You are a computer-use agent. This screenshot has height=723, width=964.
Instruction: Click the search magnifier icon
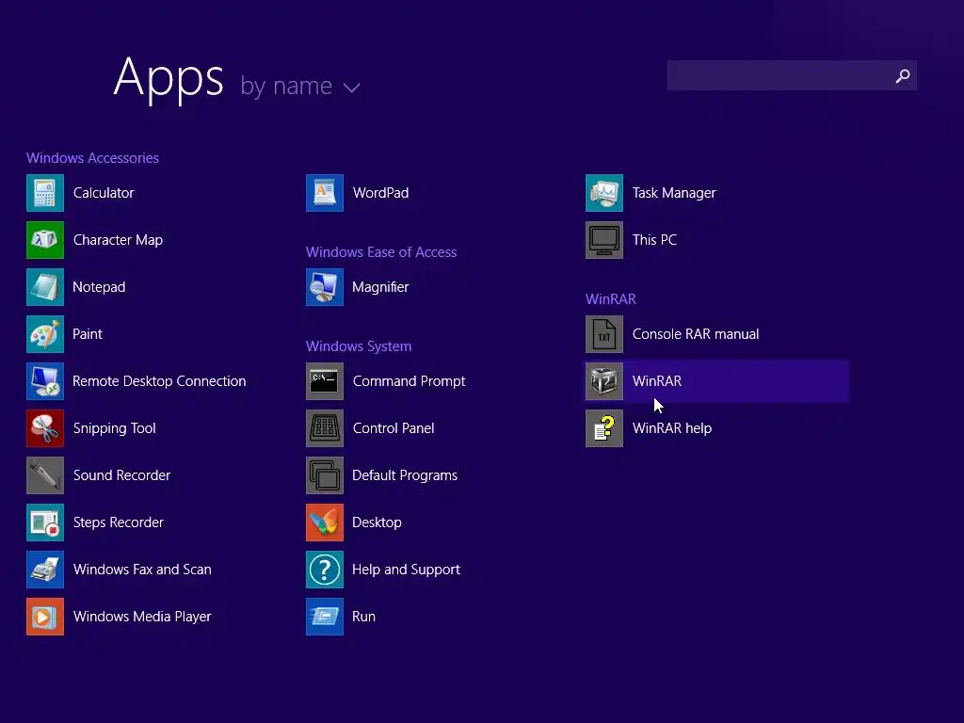click(x=903, y=75)
